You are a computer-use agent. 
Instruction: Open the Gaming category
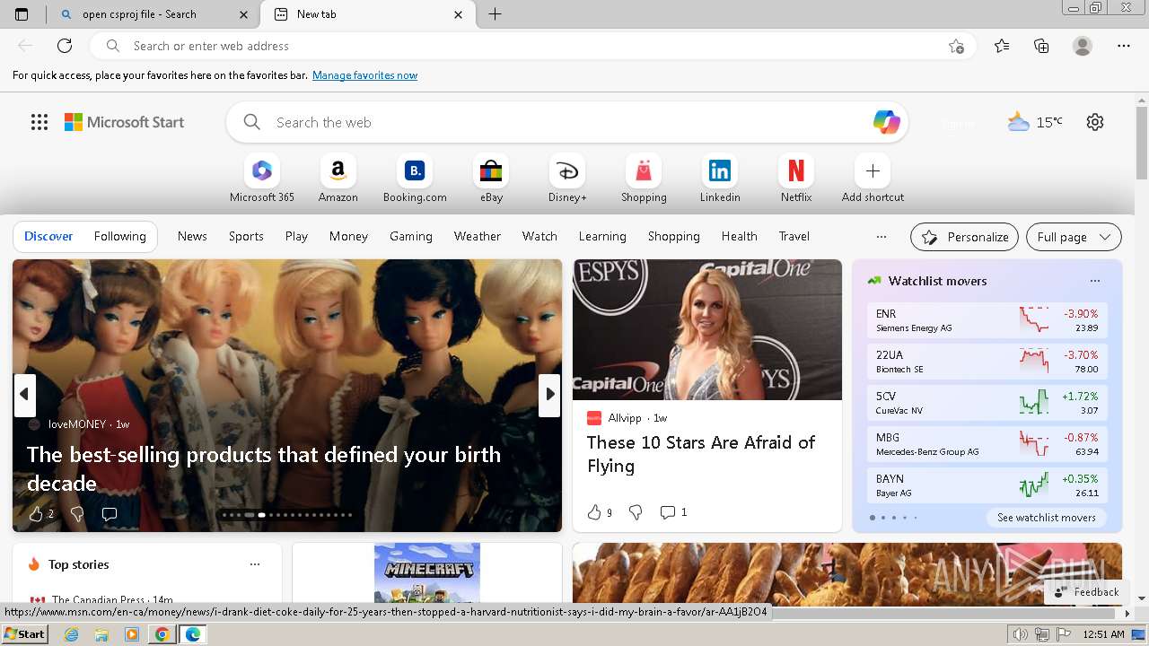pos(411,236)
